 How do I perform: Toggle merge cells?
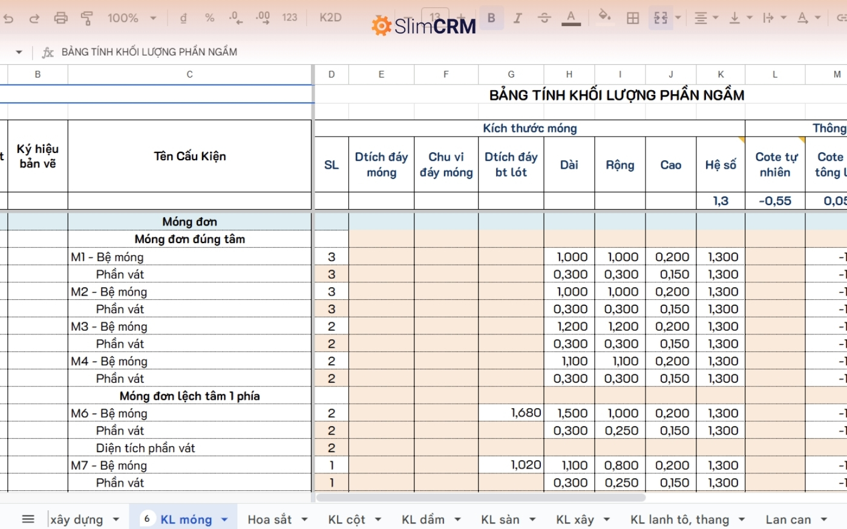pos(660,18)
